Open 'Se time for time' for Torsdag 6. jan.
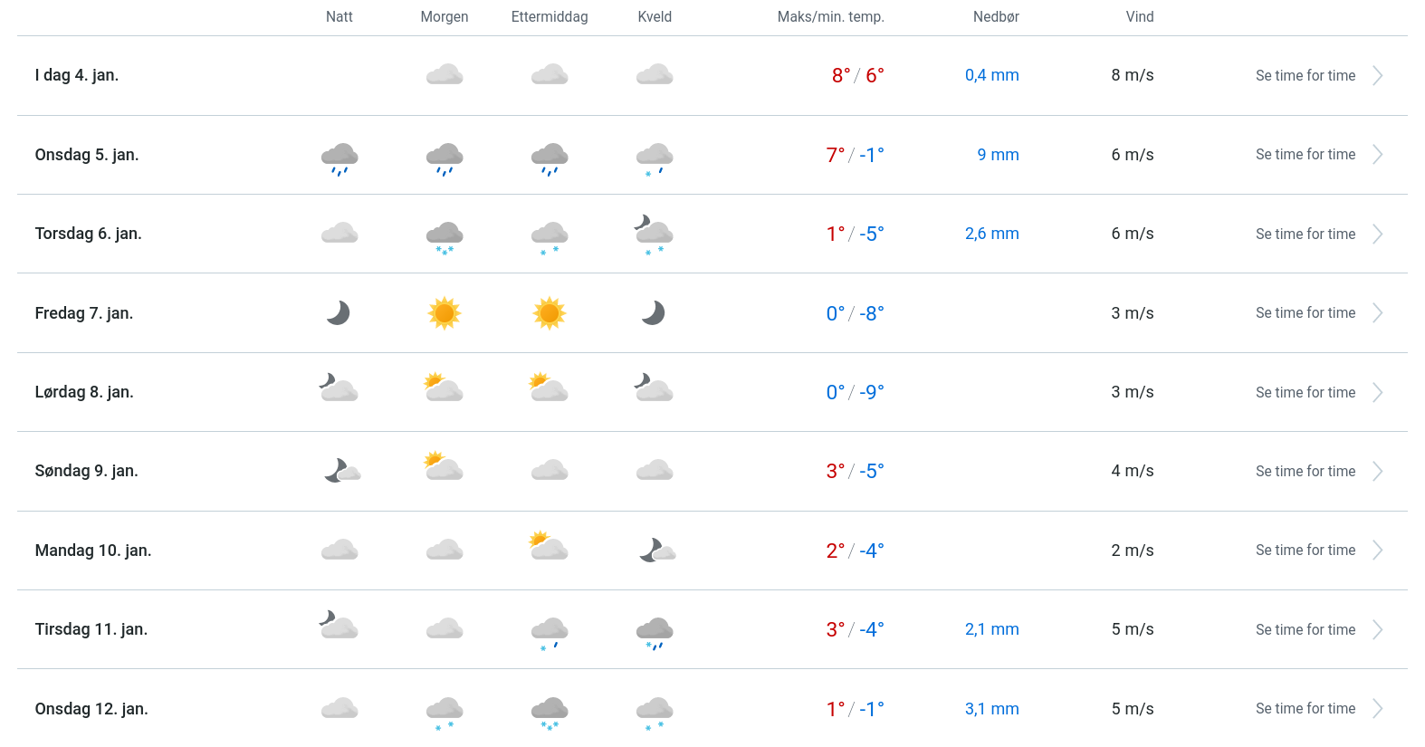Image resolution: width=1425 pixels, height=747 pixels. point(1305,235)
